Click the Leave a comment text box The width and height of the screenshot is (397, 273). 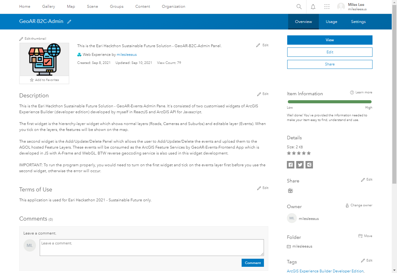click(x=152, y=248)
